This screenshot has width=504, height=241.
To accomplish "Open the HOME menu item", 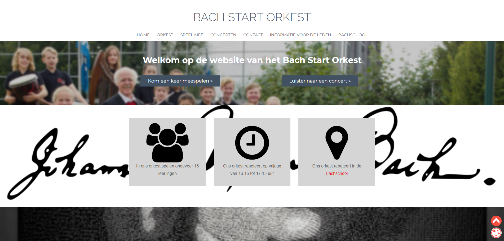I will (x=143, y=35).
